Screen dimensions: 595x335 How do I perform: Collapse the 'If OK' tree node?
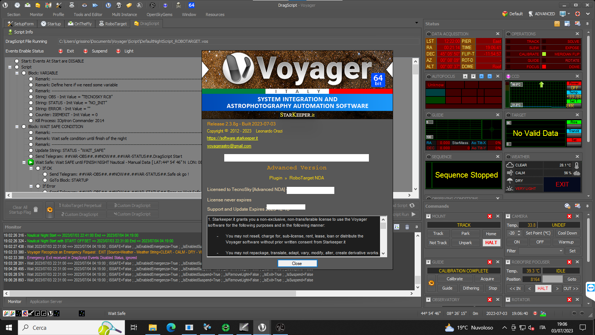point(31,168)
